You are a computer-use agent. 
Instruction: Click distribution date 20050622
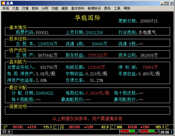45,93
